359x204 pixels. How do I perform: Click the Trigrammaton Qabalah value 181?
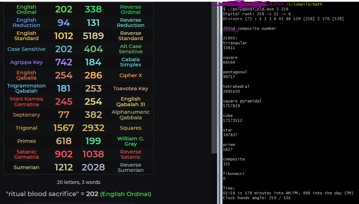point(64,89)
